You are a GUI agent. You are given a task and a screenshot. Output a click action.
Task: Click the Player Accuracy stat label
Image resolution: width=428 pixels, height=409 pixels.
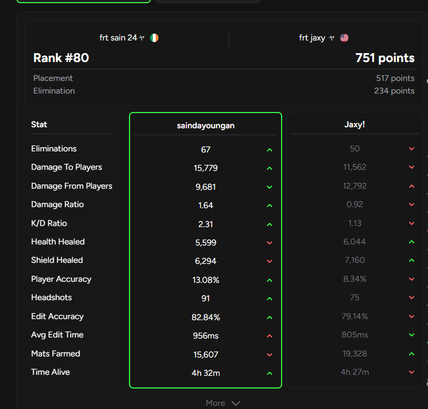pos(61,279)
